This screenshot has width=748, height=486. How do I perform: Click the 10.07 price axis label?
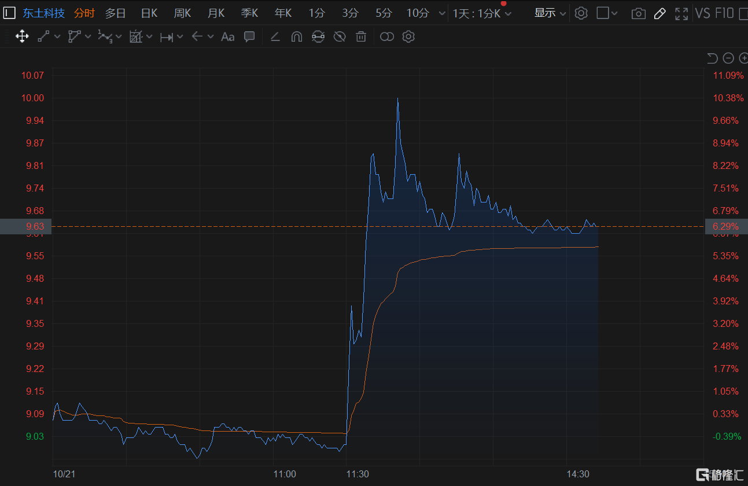pyautogui.click(x=32, y=75)
